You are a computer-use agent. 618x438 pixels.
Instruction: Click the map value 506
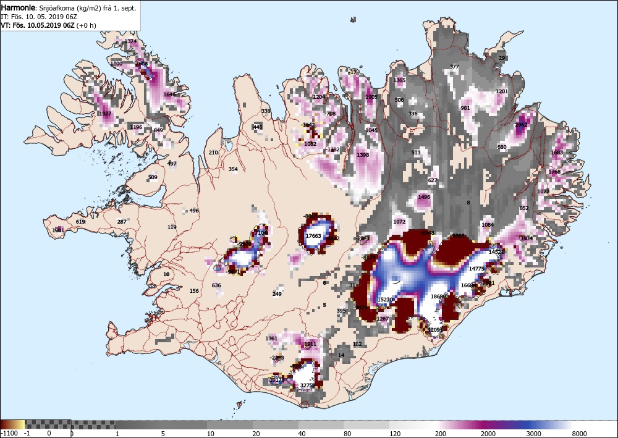pyautogui.click(x=399, y=100)
